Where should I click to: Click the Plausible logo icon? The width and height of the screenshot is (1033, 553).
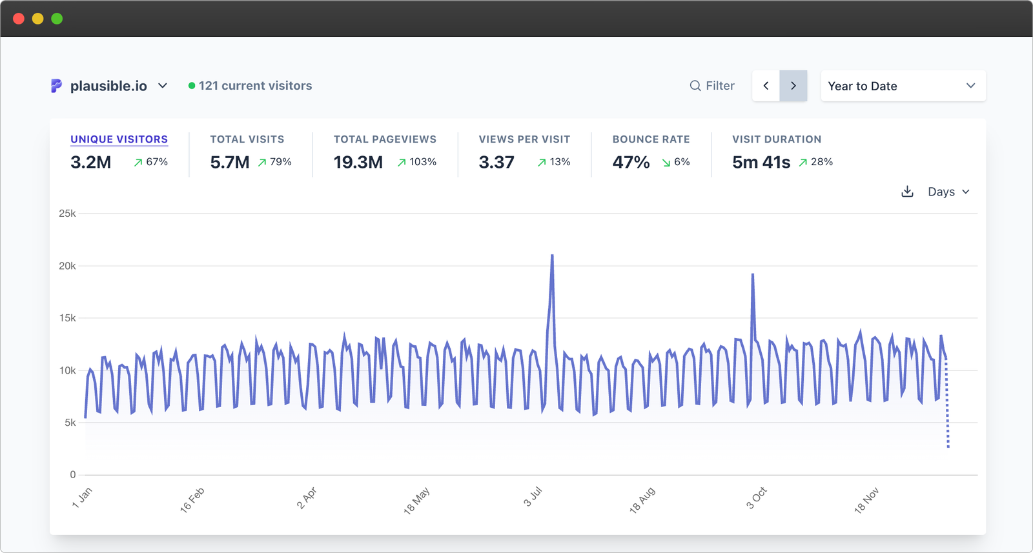(x=57, y=86)
